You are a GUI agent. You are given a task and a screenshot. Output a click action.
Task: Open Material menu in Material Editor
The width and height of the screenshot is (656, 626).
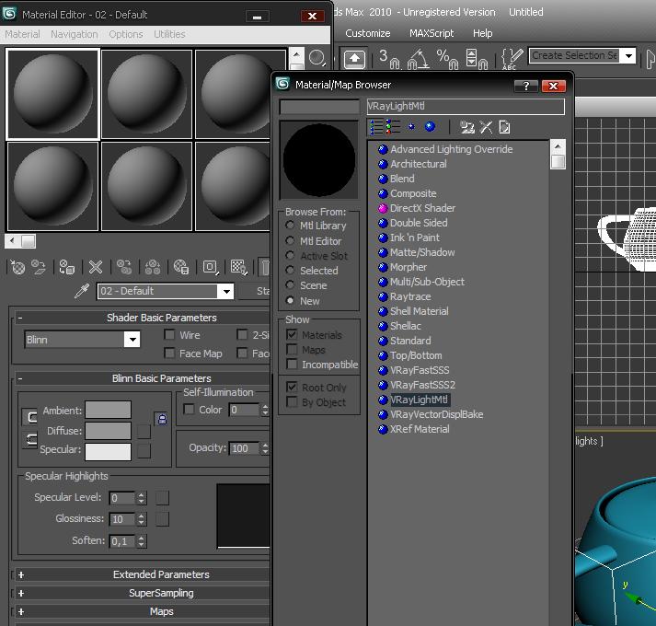[x=22, y=34]
